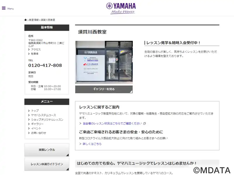Select お問い合わせ in the side menu
This screenshot has height=175, width=234.
tap(39, 133)
